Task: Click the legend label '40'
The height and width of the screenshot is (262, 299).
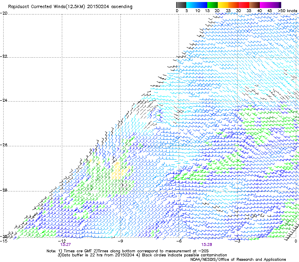Action: point(259,11)
